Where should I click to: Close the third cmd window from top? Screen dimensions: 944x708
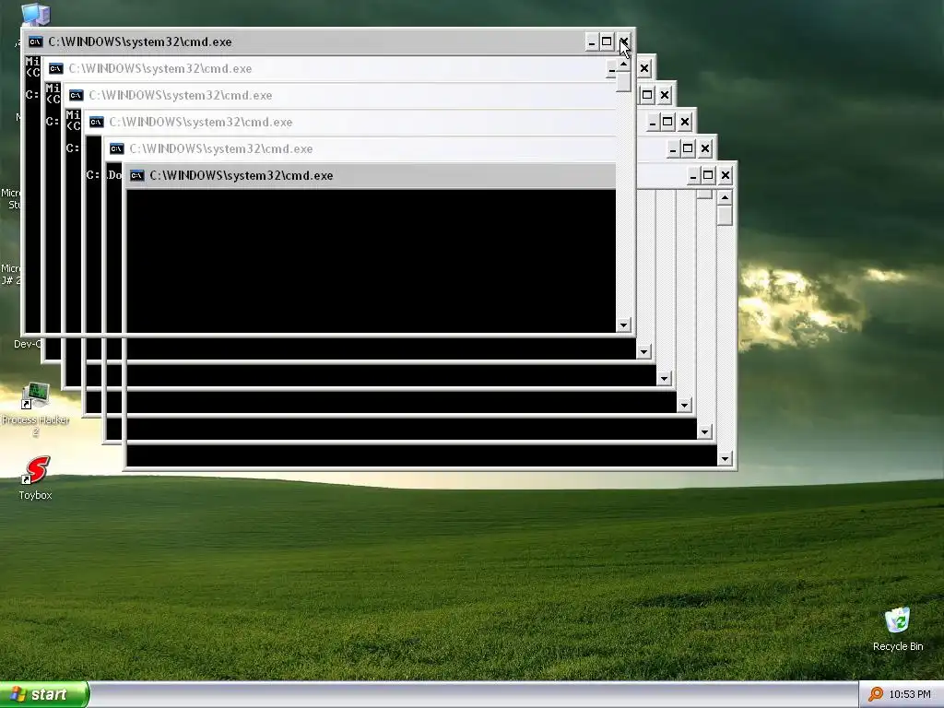tap(665, 95)
